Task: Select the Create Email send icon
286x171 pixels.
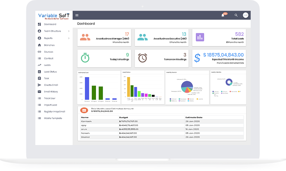Action: tap(39, 85)
